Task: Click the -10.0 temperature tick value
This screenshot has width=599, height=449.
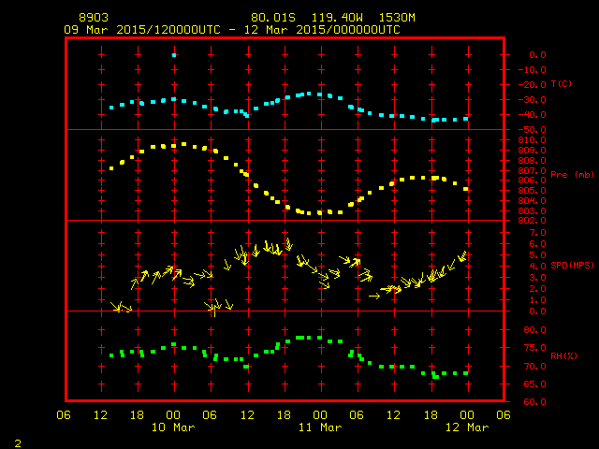Action: 533,70
